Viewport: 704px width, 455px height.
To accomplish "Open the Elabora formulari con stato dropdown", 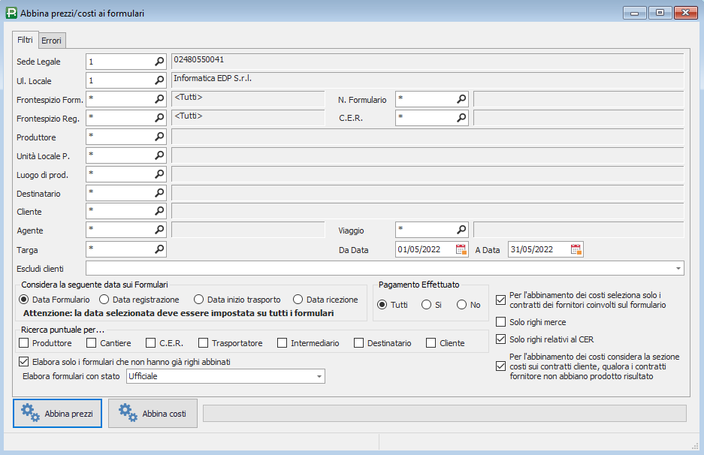I will [x=319, y=376].
